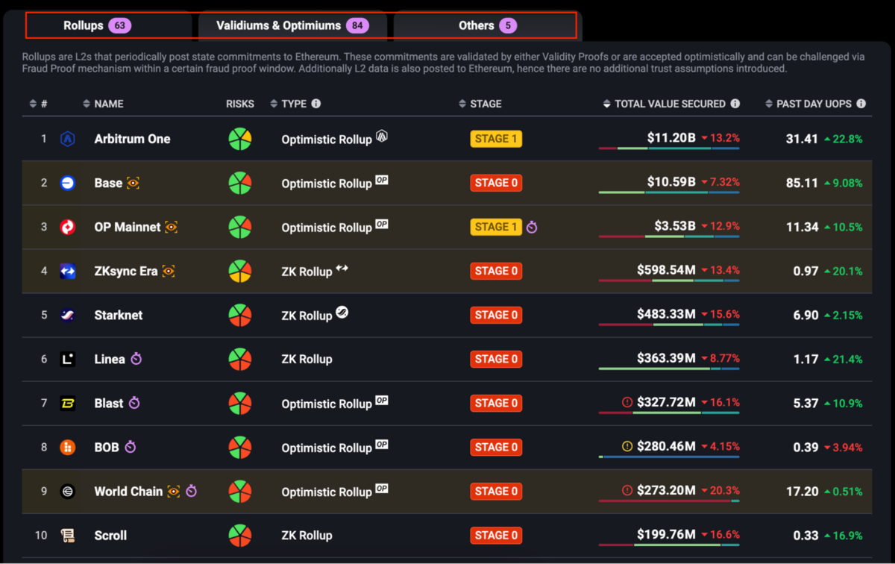The width and height of the screenshot is (895, 564).
Task: Sort by the STAGE column header
Action: click(480, 104)
